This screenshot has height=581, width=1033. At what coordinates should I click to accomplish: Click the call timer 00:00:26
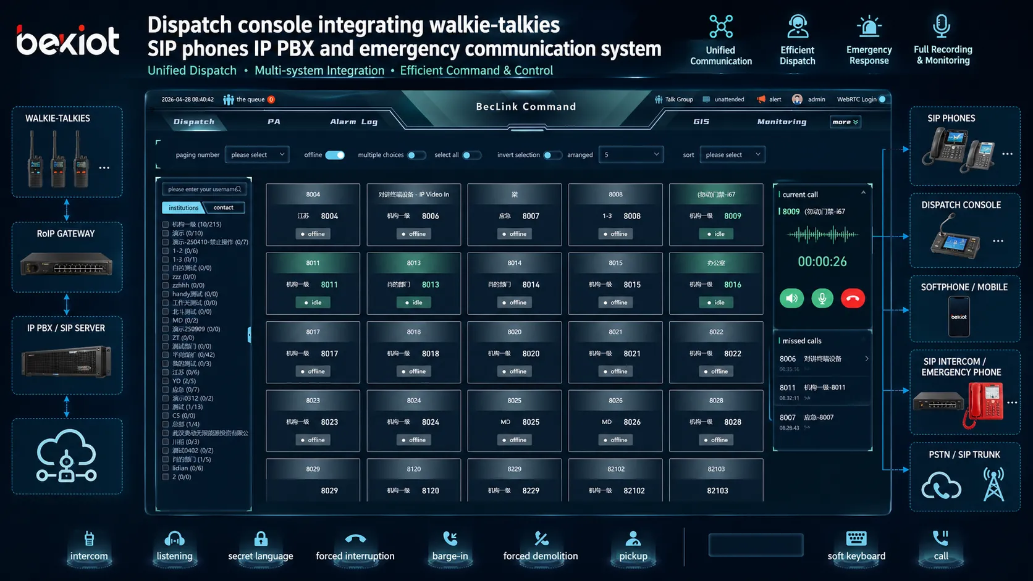(x=822, y=262)
